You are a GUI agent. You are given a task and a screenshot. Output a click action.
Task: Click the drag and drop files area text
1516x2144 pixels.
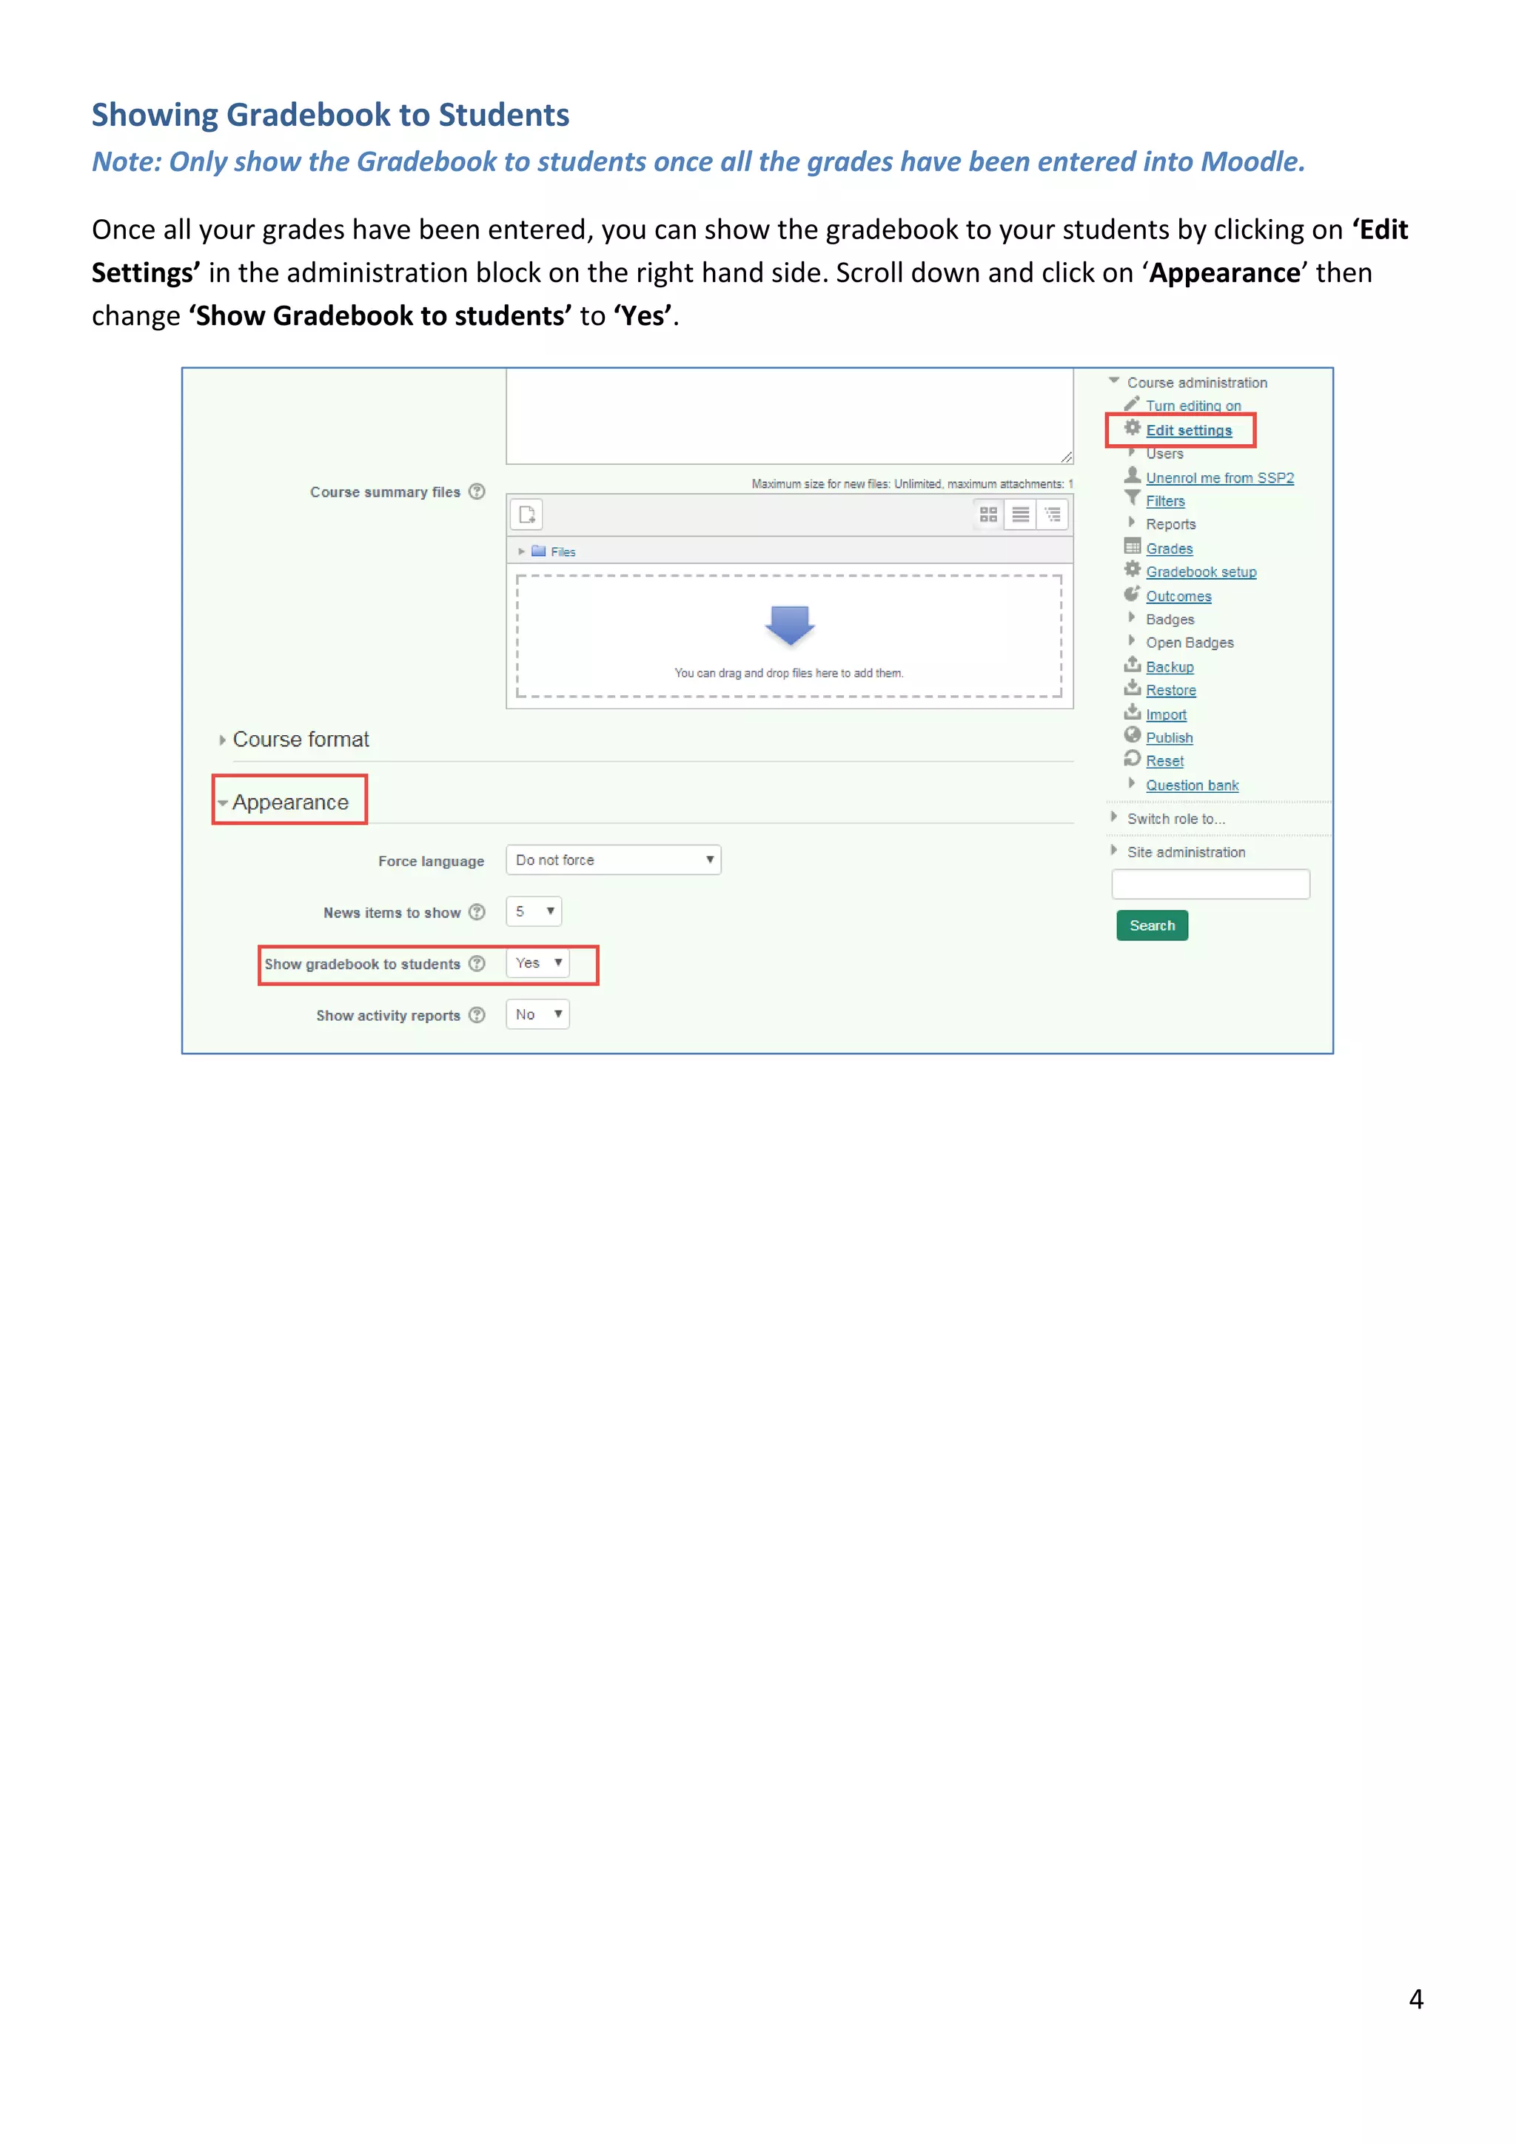pyautogui.click(x=789, y=673)
